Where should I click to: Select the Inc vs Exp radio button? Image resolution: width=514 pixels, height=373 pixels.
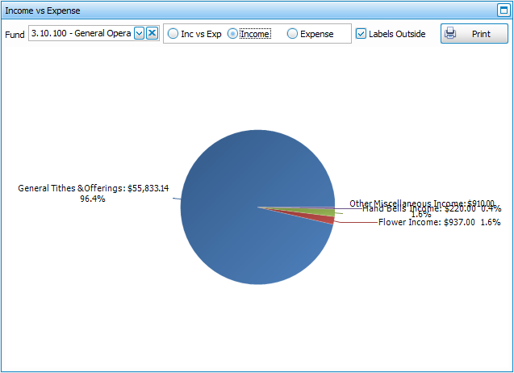[173, 34]
